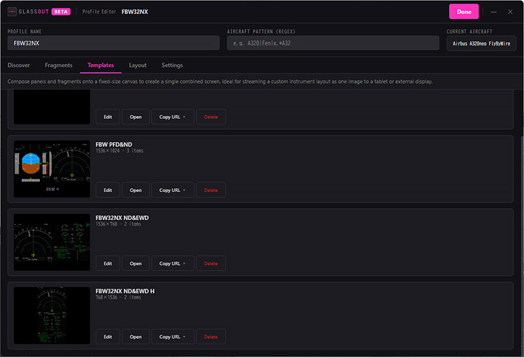This screenshot has height=357, width=524.
Task: Expand Copy URL for FBW32NX ND&EWD H
Action: tap(173, 337)
